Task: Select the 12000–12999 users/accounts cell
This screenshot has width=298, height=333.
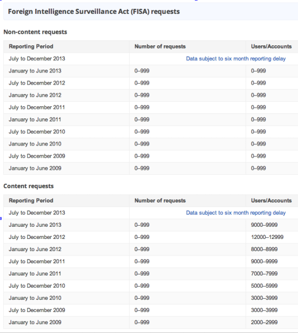Action: (x=267, y=237)
